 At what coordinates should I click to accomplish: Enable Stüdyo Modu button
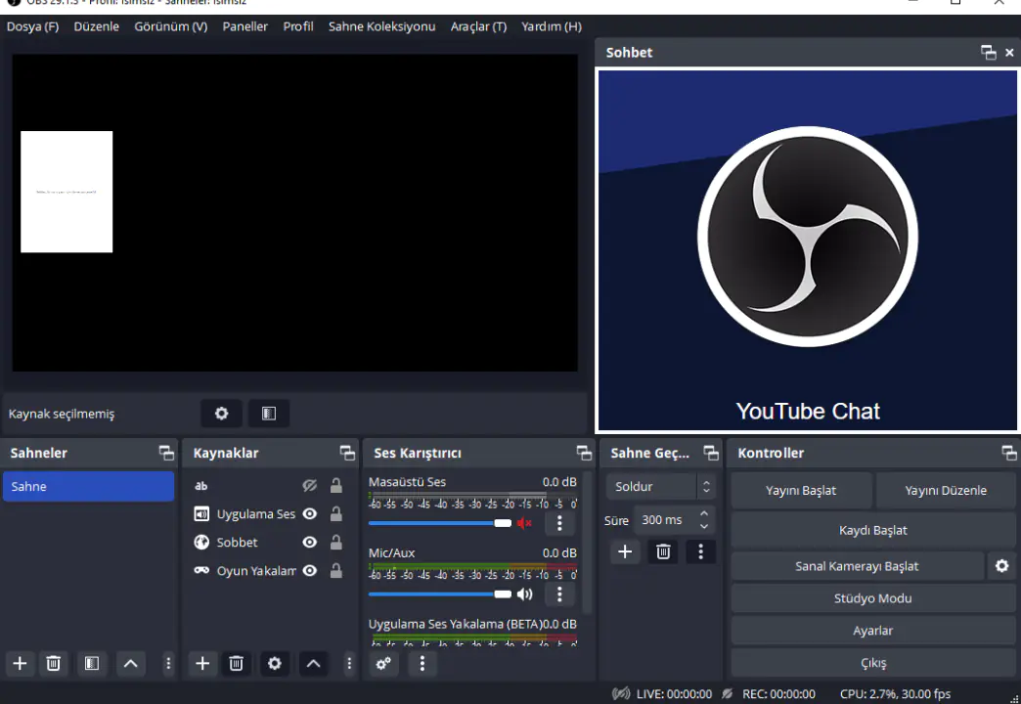click(x=873, y=598)
